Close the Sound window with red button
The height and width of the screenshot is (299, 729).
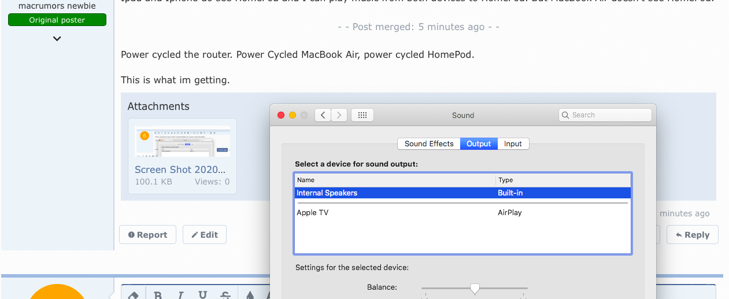[x=282, y=115]
